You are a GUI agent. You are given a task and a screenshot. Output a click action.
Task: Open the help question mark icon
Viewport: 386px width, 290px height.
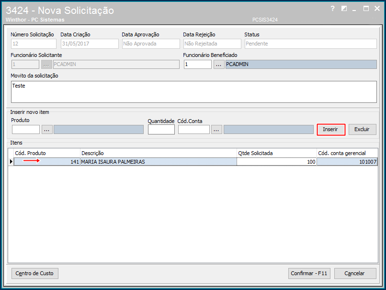pos(332,9)
